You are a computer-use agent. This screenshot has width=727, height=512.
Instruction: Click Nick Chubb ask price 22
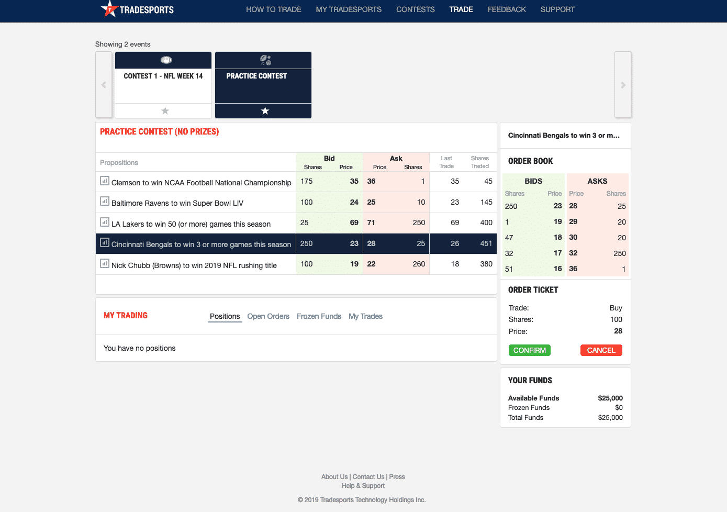372,264
